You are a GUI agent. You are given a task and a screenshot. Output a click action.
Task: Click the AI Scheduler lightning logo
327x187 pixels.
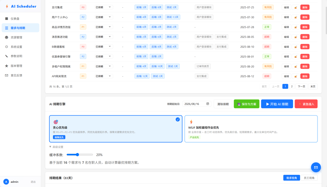click(x=7, y=6)
